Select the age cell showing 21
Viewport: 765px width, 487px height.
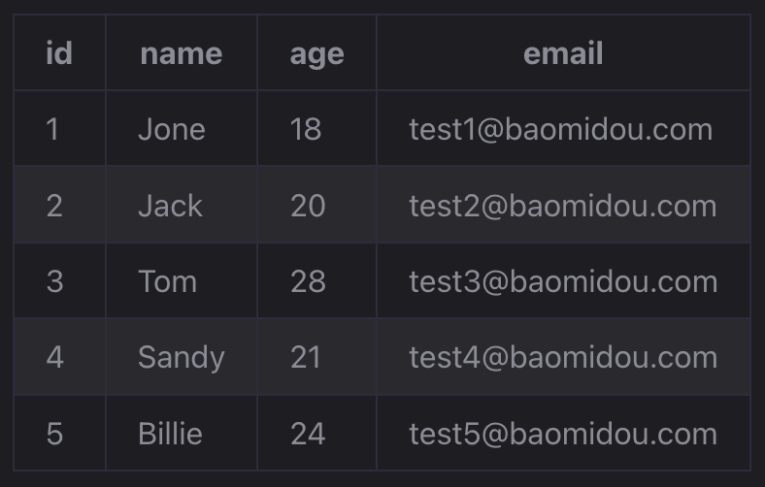point(317,357)
